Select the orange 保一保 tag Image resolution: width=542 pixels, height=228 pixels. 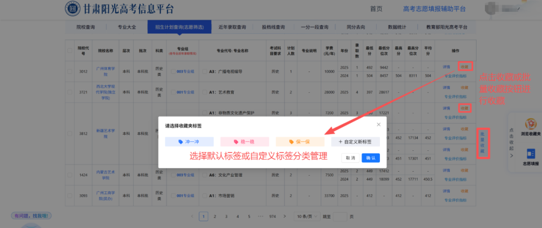click(300, 141)
